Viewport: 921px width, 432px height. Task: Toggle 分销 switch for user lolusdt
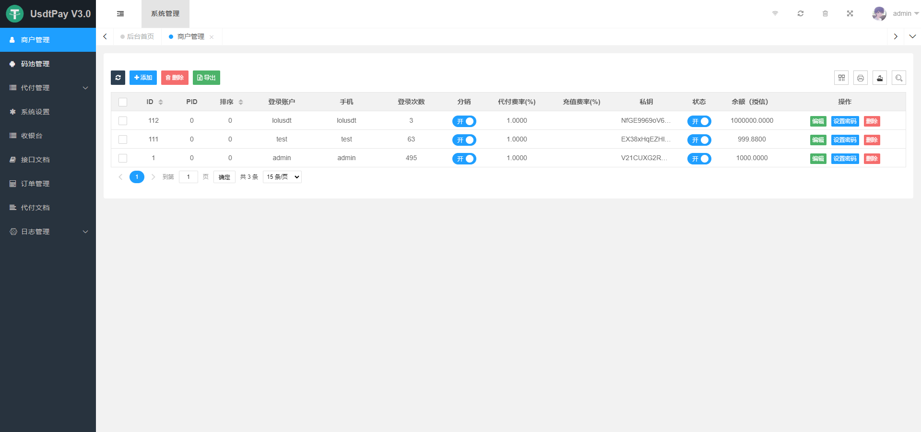tap(464, 121)
